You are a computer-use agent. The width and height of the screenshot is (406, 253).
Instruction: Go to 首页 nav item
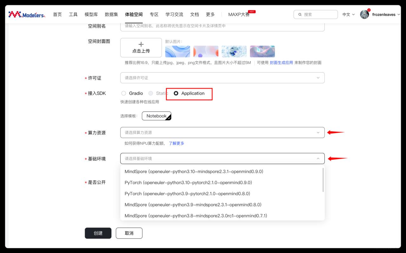[57, 15]
